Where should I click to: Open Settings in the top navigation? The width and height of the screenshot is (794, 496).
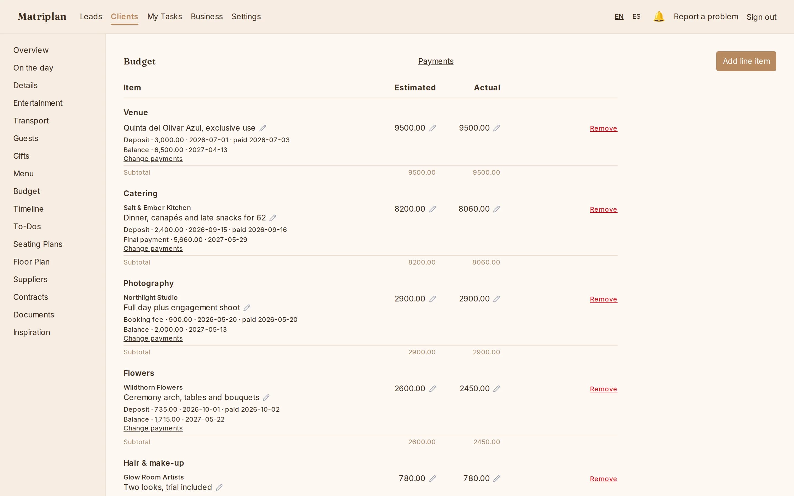(x=246, y=17)
